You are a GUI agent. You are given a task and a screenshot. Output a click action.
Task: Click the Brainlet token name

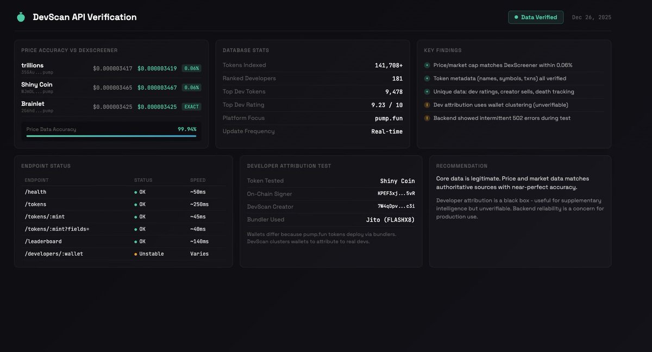(x=33, y=104)
